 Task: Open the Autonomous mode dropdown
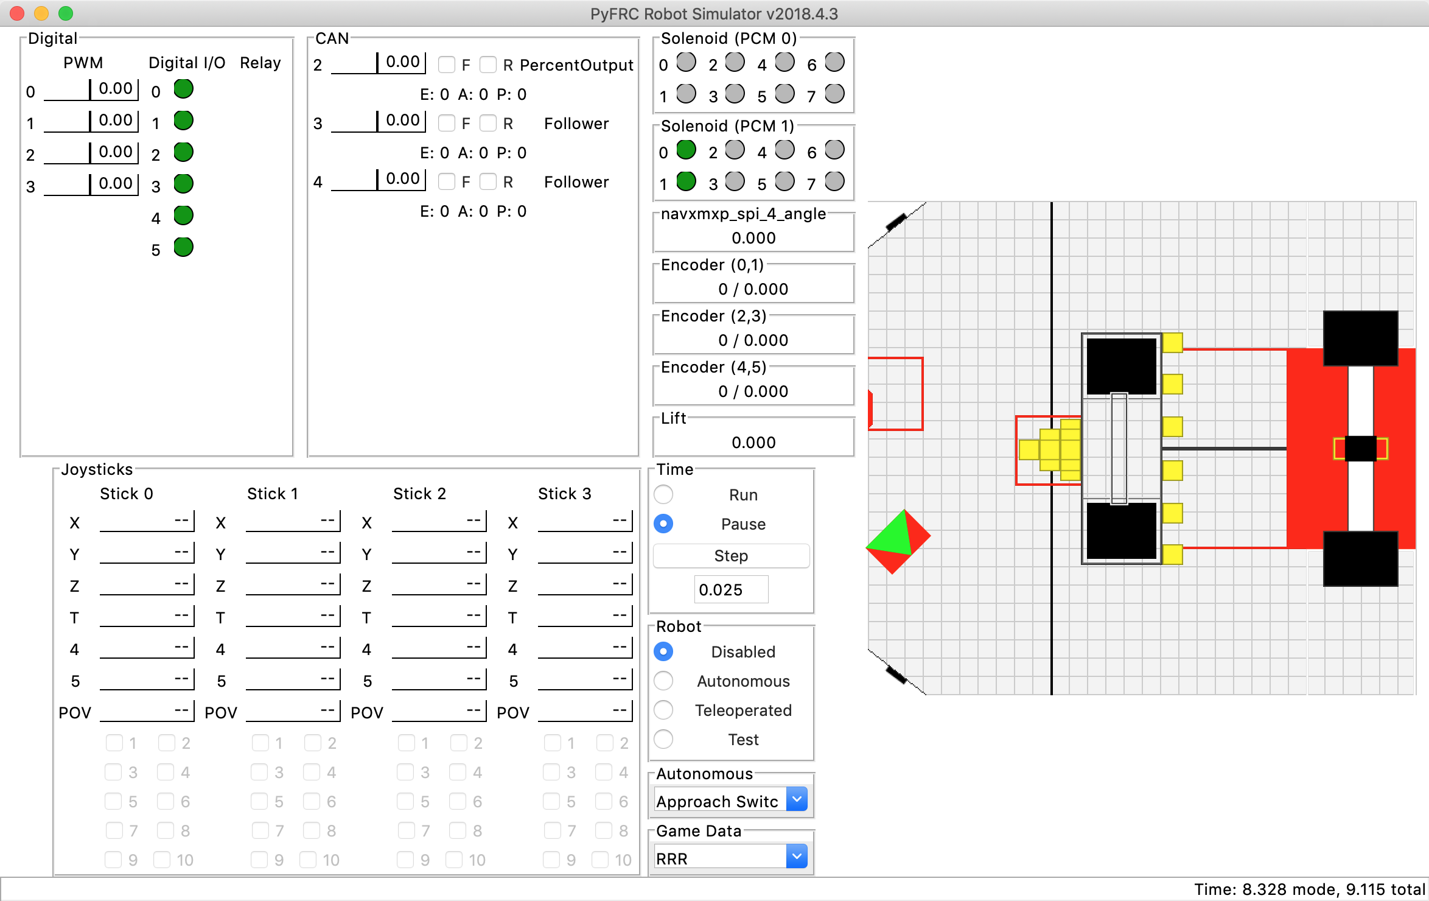(x=732, y=800)
